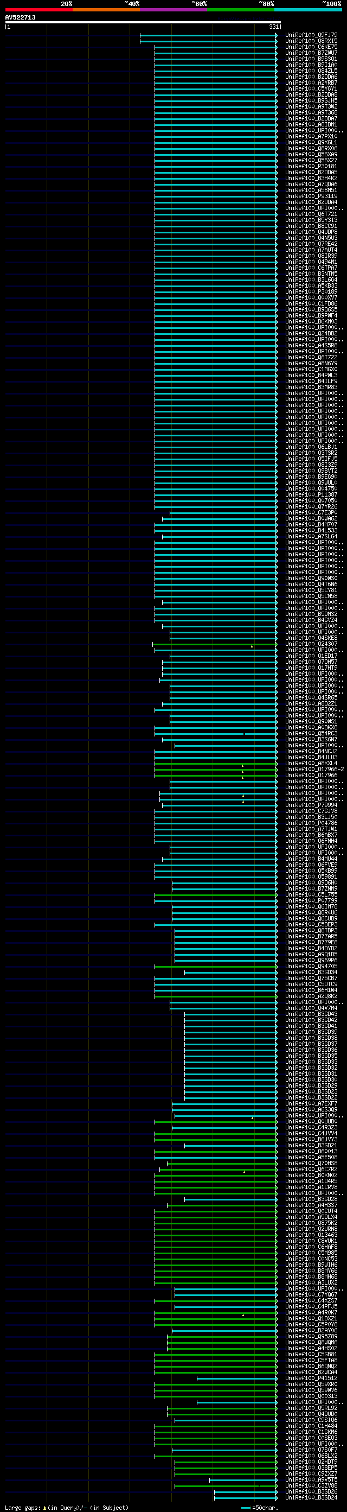
Task: Select the UniRef100_A8Q2Z1 label
Action: (x=311, y=704)
